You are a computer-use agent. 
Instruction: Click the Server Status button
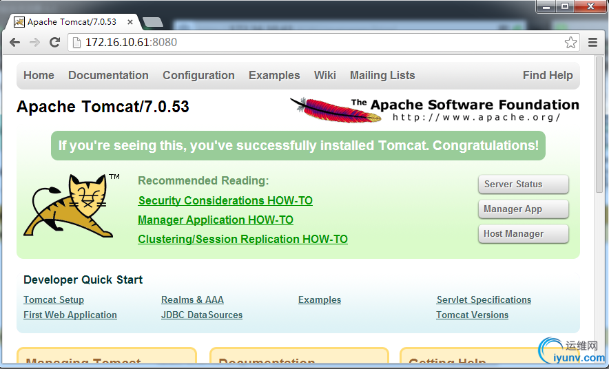tap(524, 184)
